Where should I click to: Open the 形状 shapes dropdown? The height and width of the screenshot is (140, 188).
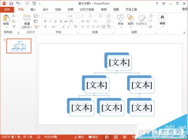click(121, 27)
